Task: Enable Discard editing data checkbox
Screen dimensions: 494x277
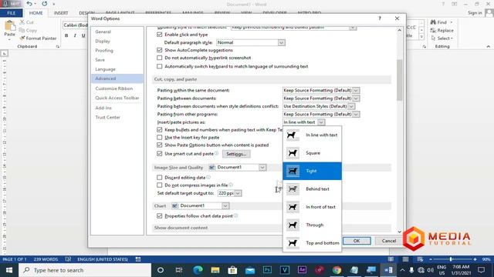Action: 160,178
